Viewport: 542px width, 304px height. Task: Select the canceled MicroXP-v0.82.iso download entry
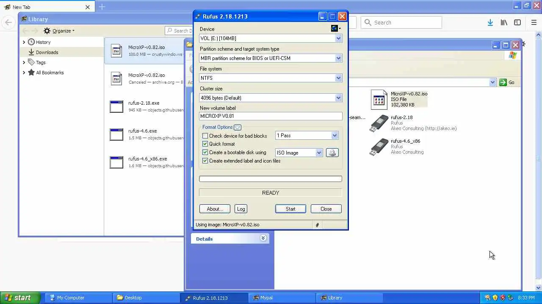(x=144, y=79)
